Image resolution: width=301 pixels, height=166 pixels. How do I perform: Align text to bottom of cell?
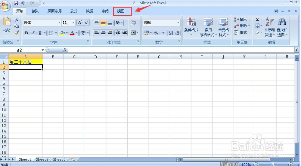pyautogui.click(x=110, y=23)
